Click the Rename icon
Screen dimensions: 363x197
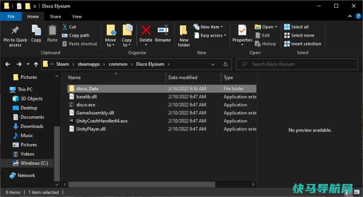click(x=163, y=30)
